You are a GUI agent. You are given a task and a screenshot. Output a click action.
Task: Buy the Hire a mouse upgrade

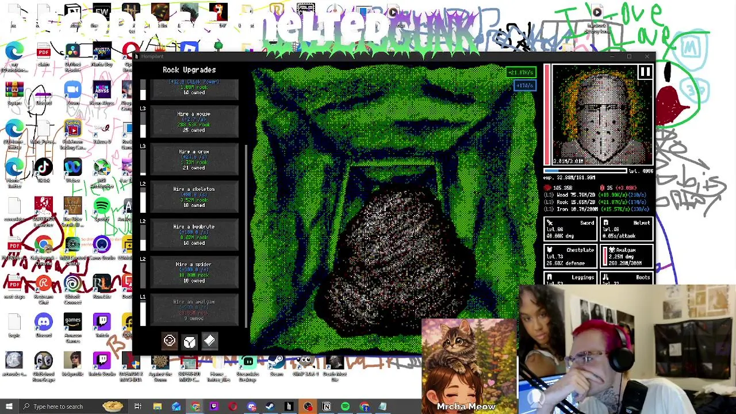194,122
